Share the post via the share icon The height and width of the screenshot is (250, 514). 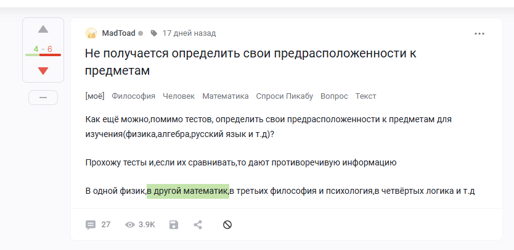point(198,225)
